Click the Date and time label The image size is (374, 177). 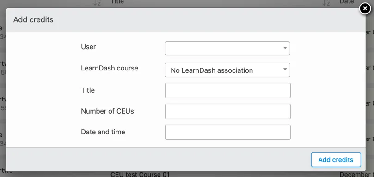tap(103, 132)
